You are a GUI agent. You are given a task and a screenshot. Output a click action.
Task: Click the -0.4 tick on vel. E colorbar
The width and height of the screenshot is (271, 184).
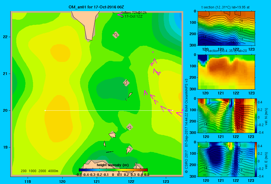pos(260,176)
